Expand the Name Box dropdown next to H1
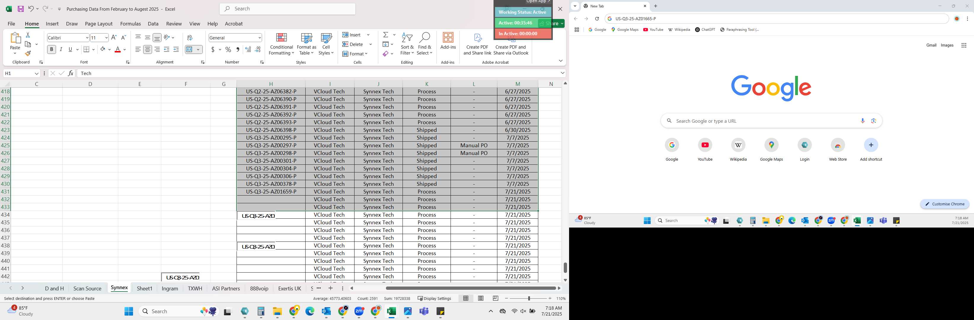The width and height of the screenshot is (974, 320). [x=37, y=73]
